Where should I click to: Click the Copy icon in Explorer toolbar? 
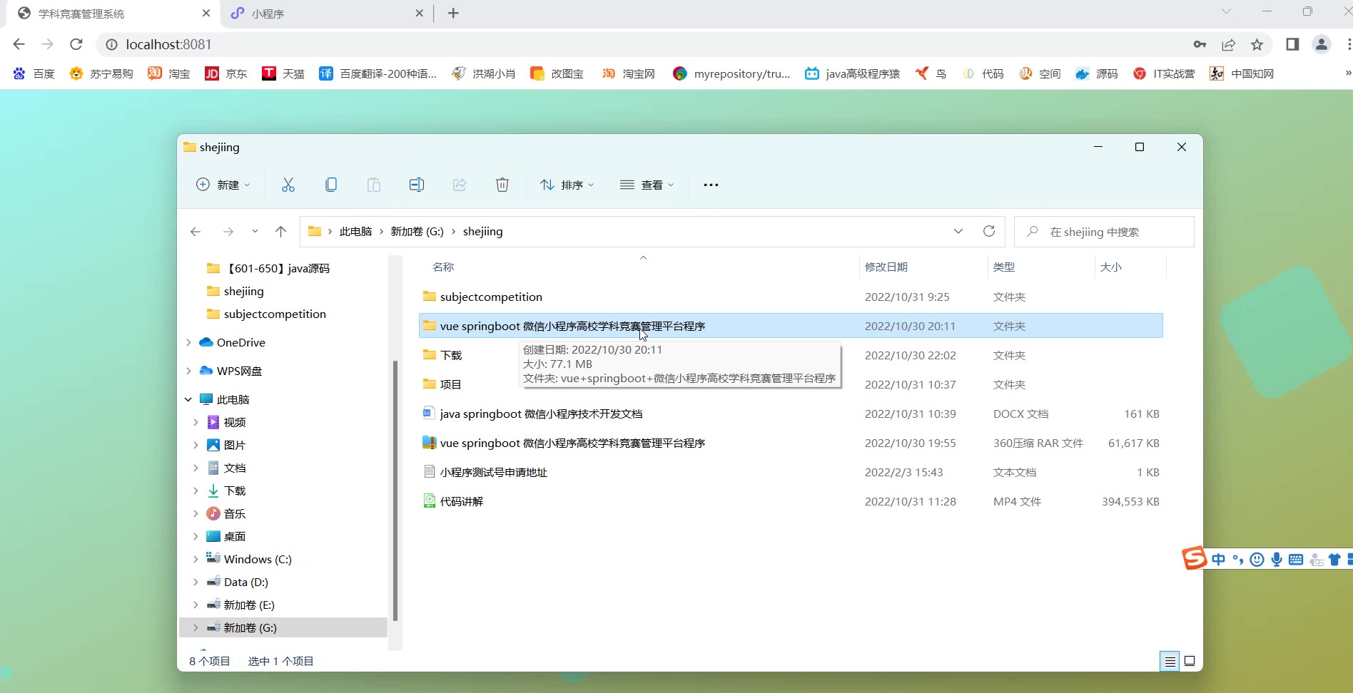click(331, 185)
